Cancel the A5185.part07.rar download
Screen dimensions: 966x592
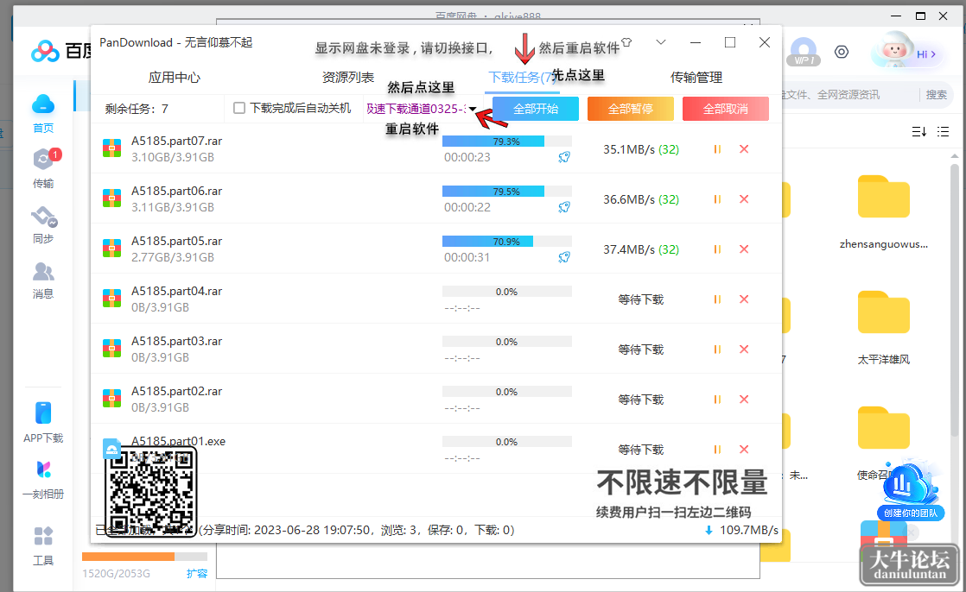744,149
